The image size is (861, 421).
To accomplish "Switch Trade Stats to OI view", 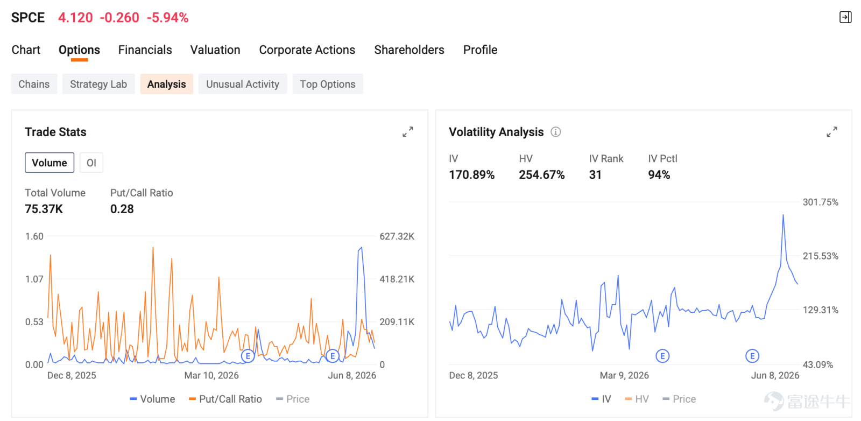I will (91, 163).
